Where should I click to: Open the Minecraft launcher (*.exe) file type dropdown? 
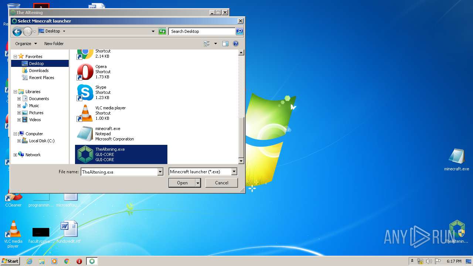[x=203, y=172]
